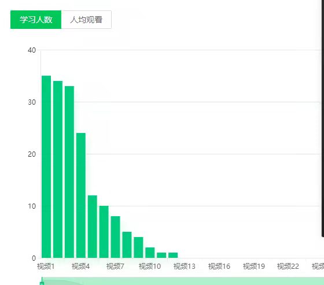Click the bar reaching exactly 10
The image size is (324, 285).
pos(104,232)
